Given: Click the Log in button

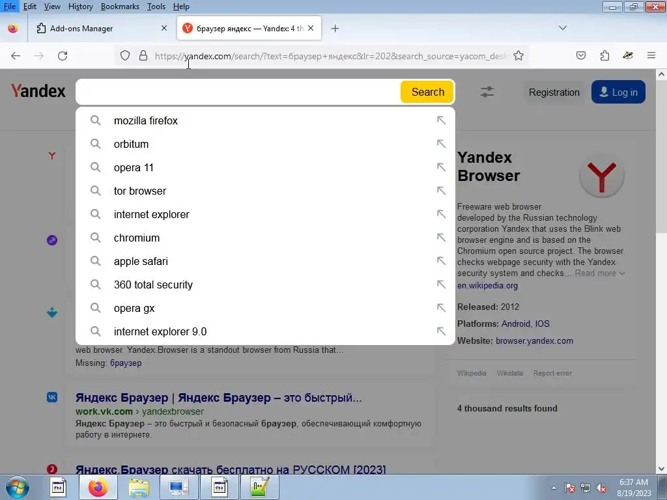Looking at the screenshot, I should (618, 92).
